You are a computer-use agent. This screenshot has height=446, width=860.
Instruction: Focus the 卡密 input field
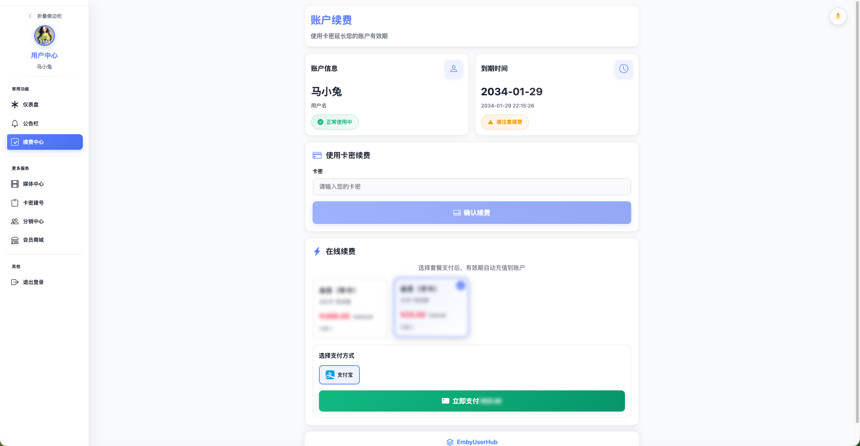coord(472,187)
